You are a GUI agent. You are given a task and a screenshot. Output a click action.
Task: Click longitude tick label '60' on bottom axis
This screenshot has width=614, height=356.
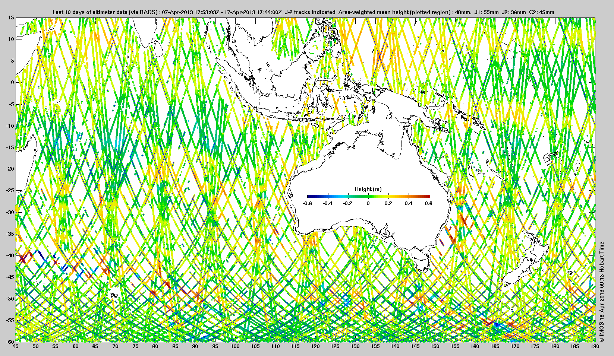[x=75, y=347]
